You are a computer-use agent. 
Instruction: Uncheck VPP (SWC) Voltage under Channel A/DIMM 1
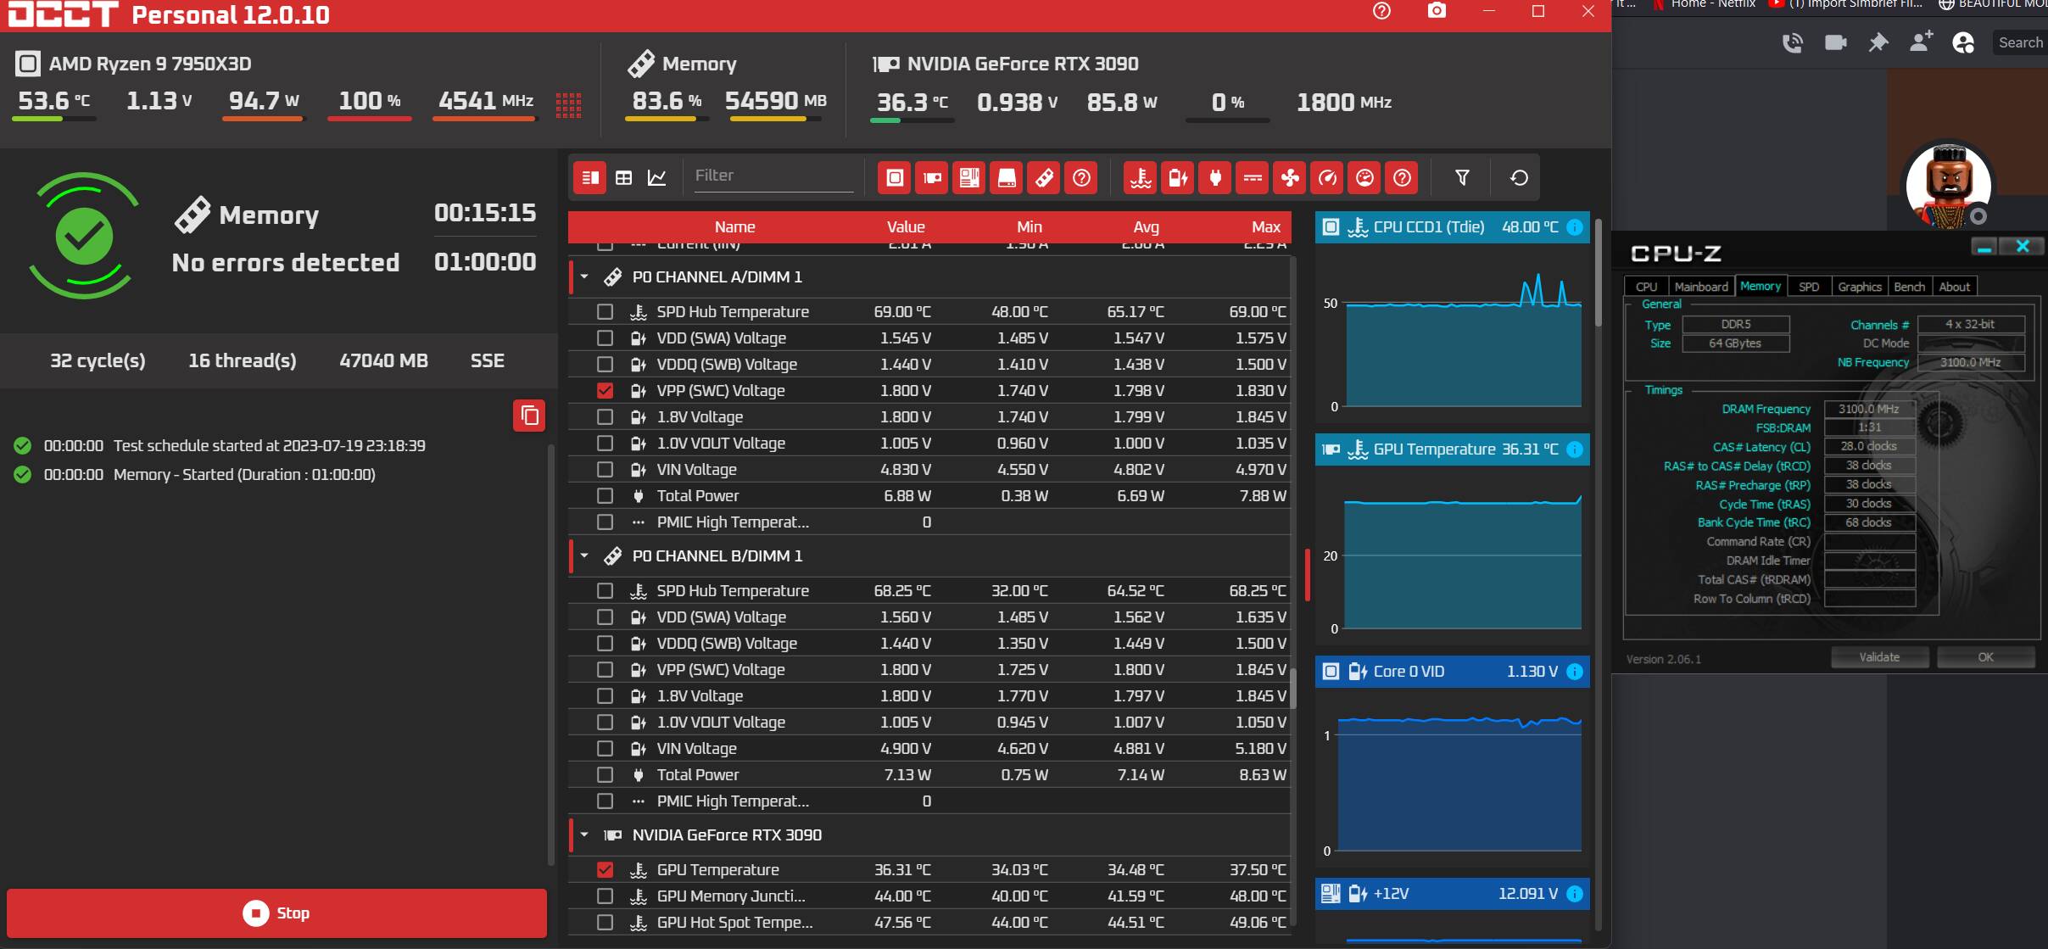pyautogui.click(x=605, y=391)
